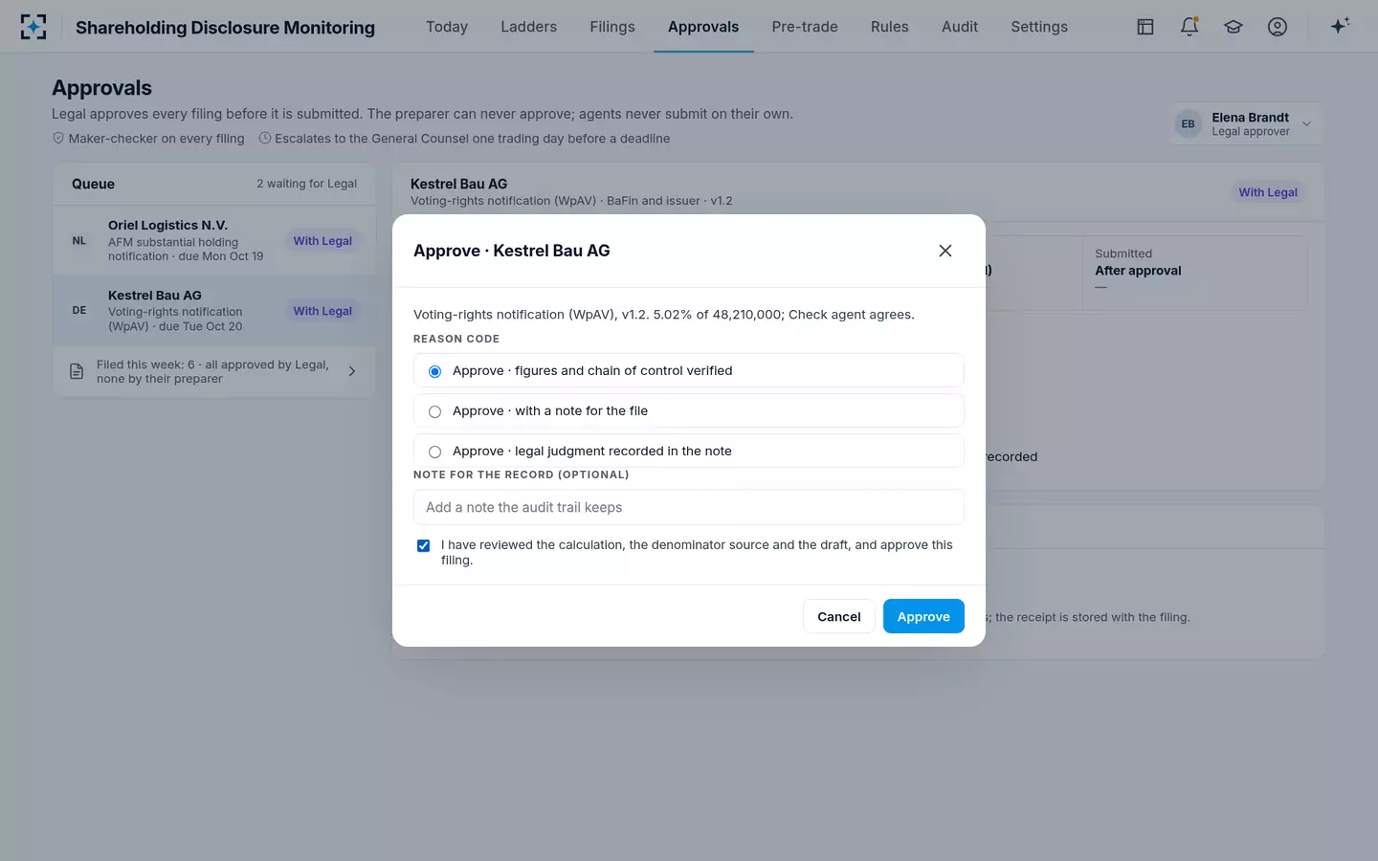Click the With Legal badge in Kestrel queue row

(322, 311)
